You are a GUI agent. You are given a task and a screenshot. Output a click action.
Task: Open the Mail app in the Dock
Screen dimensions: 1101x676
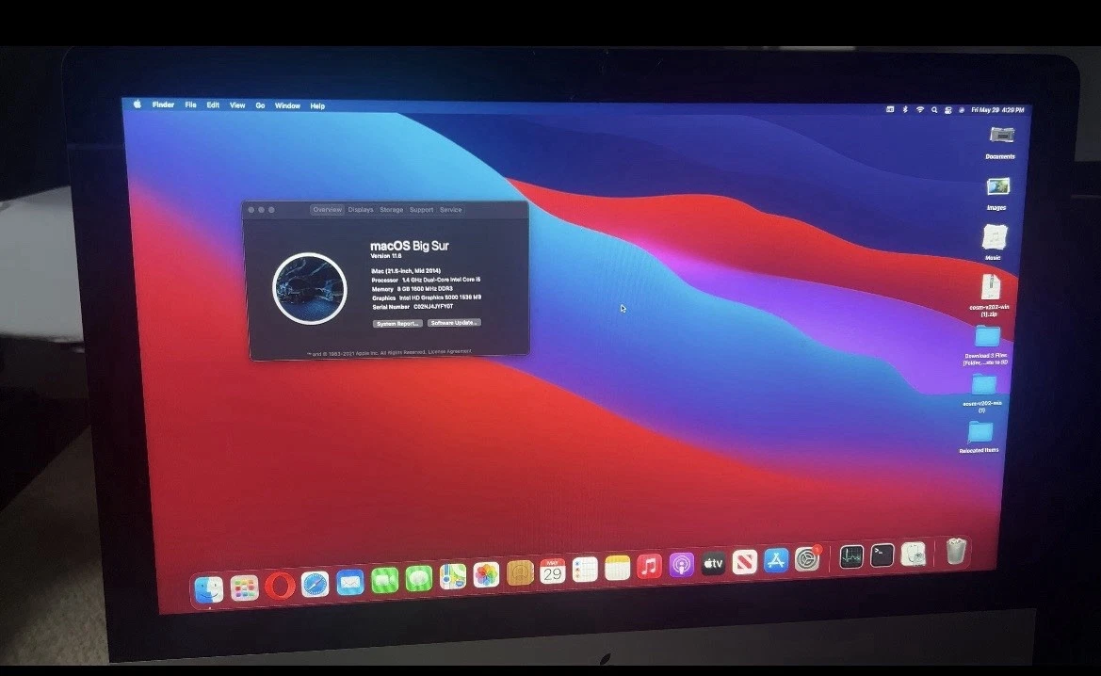(349, 583)
